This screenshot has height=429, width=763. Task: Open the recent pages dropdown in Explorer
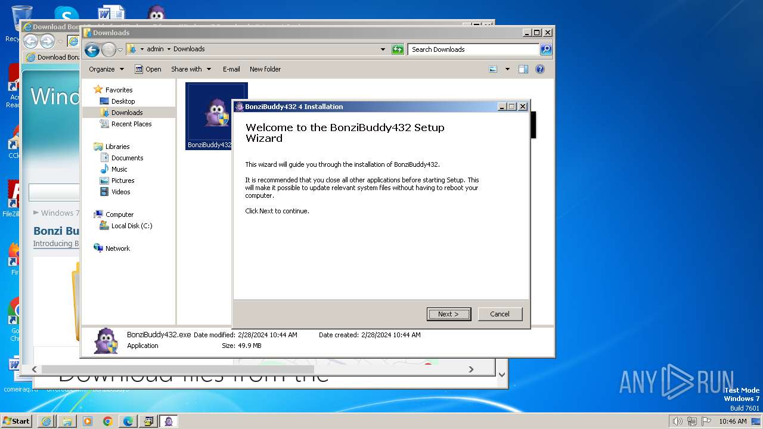pyautogui.click(x=120, y=50)
